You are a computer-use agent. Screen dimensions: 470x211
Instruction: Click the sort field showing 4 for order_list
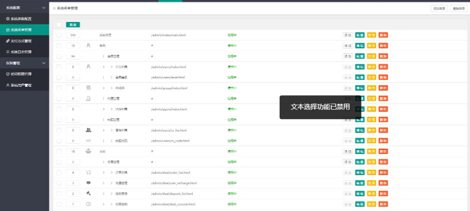point(73,173)
